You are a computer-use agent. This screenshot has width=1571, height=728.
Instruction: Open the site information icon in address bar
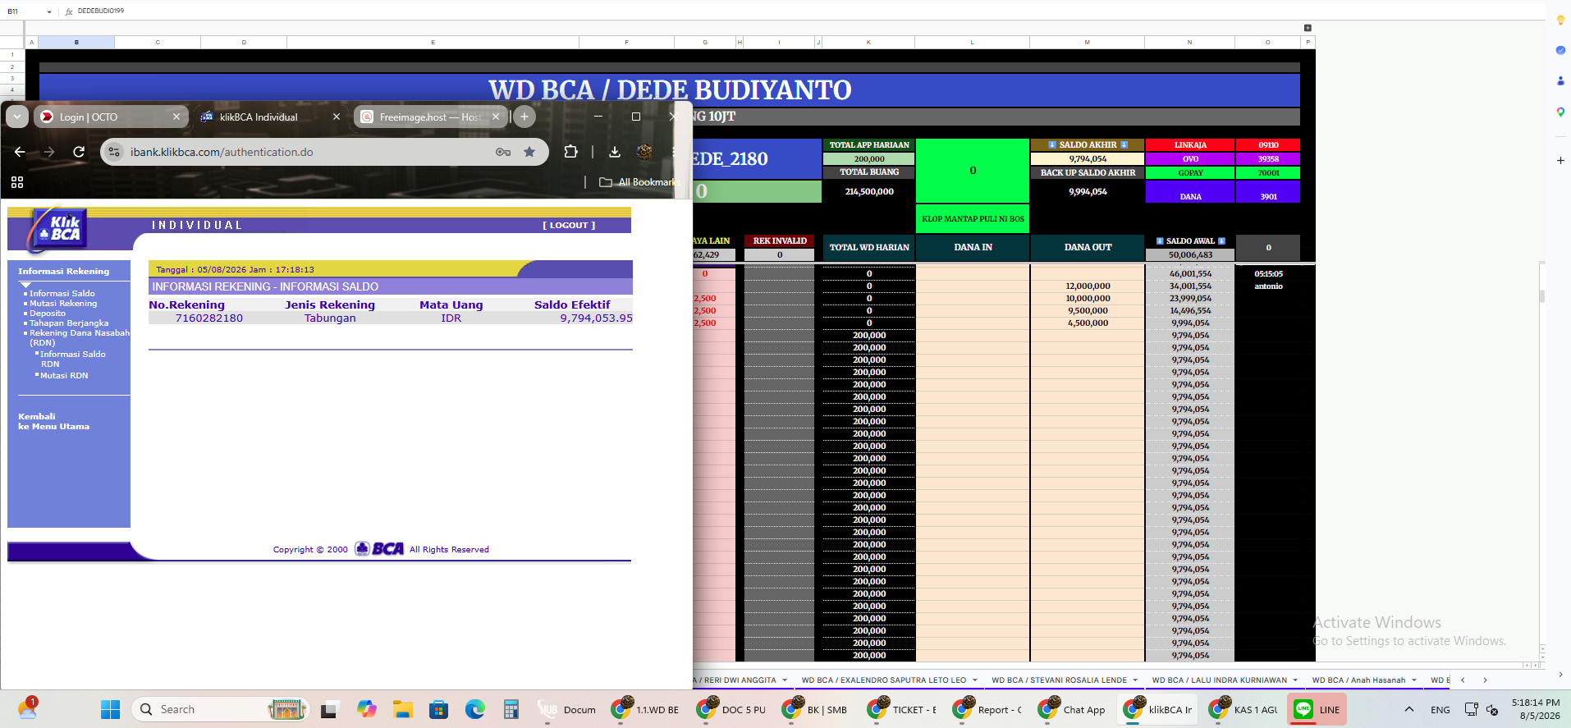pyautogui.click(x=115, y=152)
